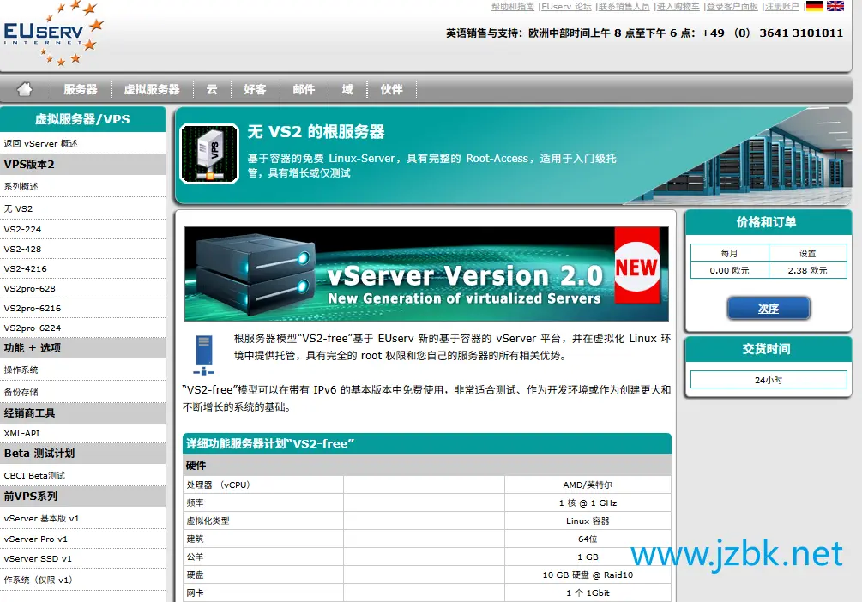
Task: Click the 交货时间 panel header
Action: (768, 349)
